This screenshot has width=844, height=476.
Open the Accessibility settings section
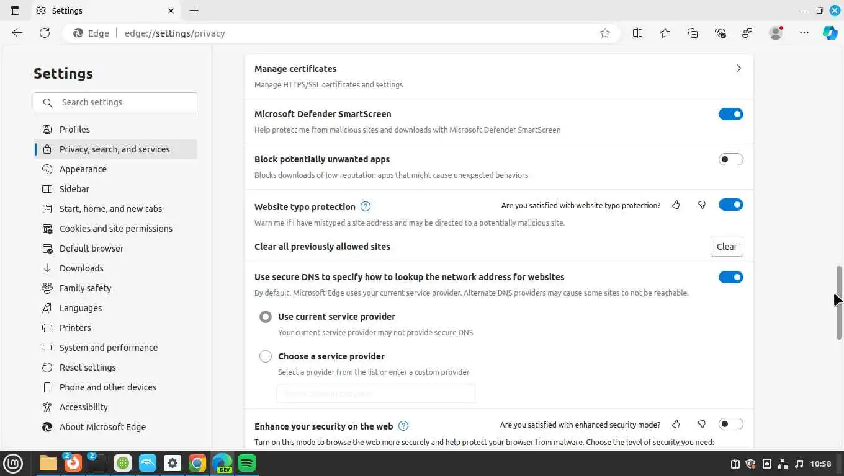(115, 407)
